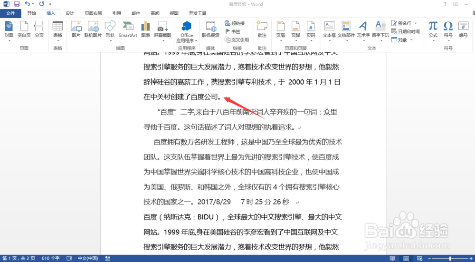Save the document from quick access toolbar
The image size is (475, 262).
pyautogui.click(x=17, y=4)
